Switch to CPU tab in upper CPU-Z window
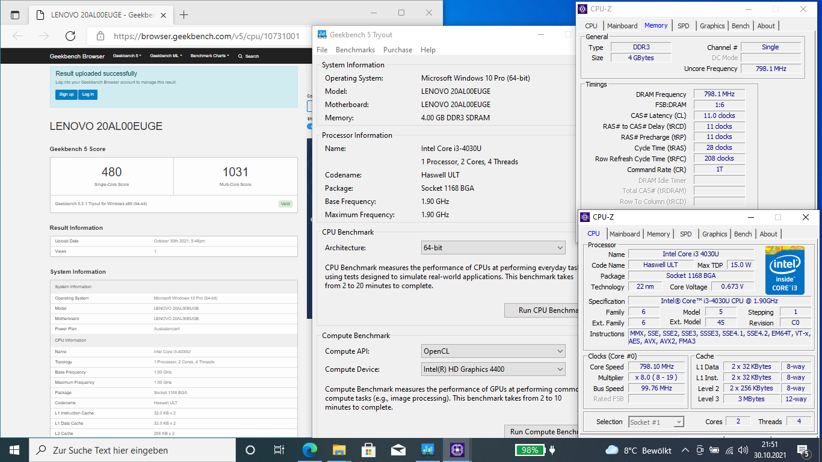This screenshot has height=462, width=822. click(591, 26)
